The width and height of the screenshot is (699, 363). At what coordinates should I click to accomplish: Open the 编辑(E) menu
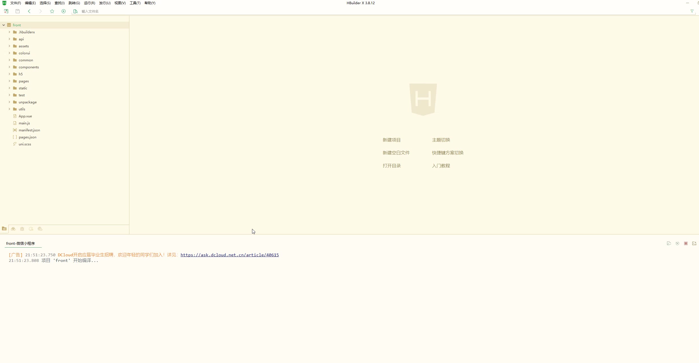pyautogui.click(x=30, y=3)
